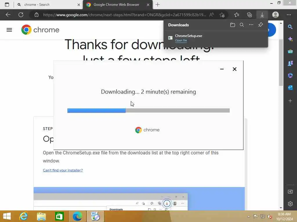
Task: Add a sidebar app with plus icon
Action: point(290,101)
